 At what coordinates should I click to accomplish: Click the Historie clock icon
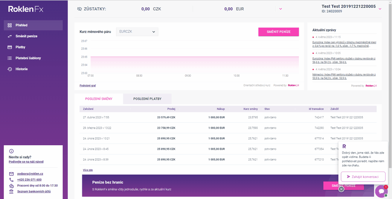[10, 69]
